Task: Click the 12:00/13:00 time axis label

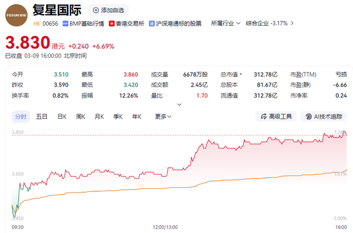Action: (165, 227)
